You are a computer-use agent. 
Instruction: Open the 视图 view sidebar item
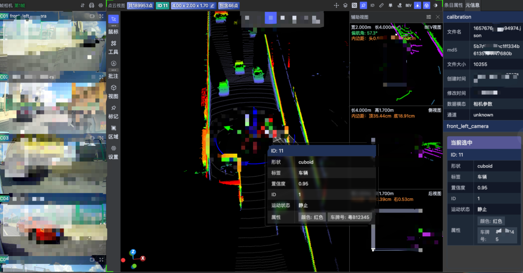(113, 92)
